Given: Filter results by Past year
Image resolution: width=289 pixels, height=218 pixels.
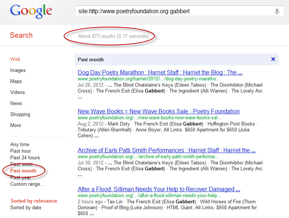Looking at the screenshot, I should [21, 178].
